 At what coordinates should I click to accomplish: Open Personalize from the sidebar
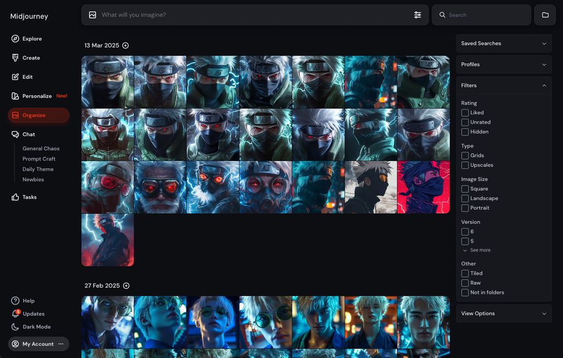37,96
